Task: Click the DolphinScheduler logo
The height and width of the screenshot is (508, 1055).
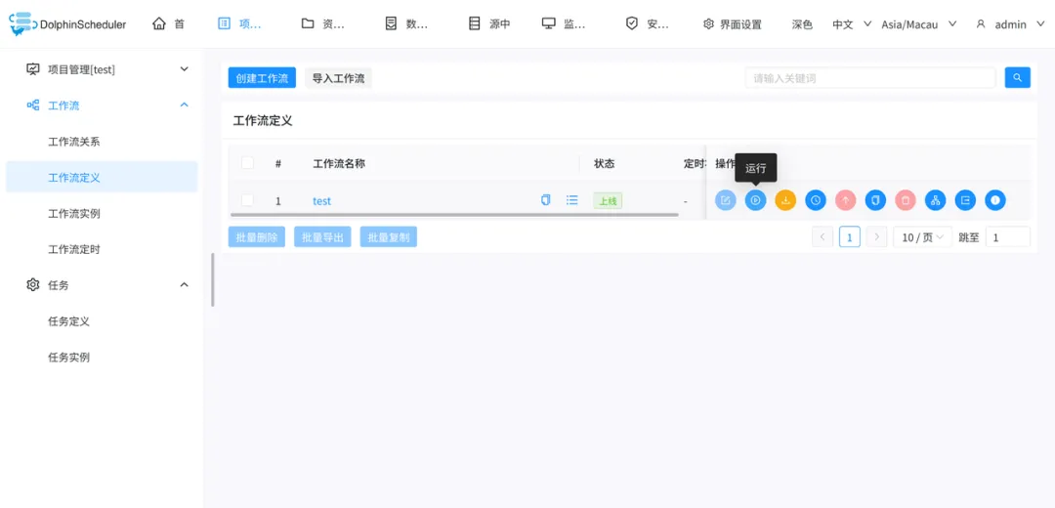Action: 68,24
